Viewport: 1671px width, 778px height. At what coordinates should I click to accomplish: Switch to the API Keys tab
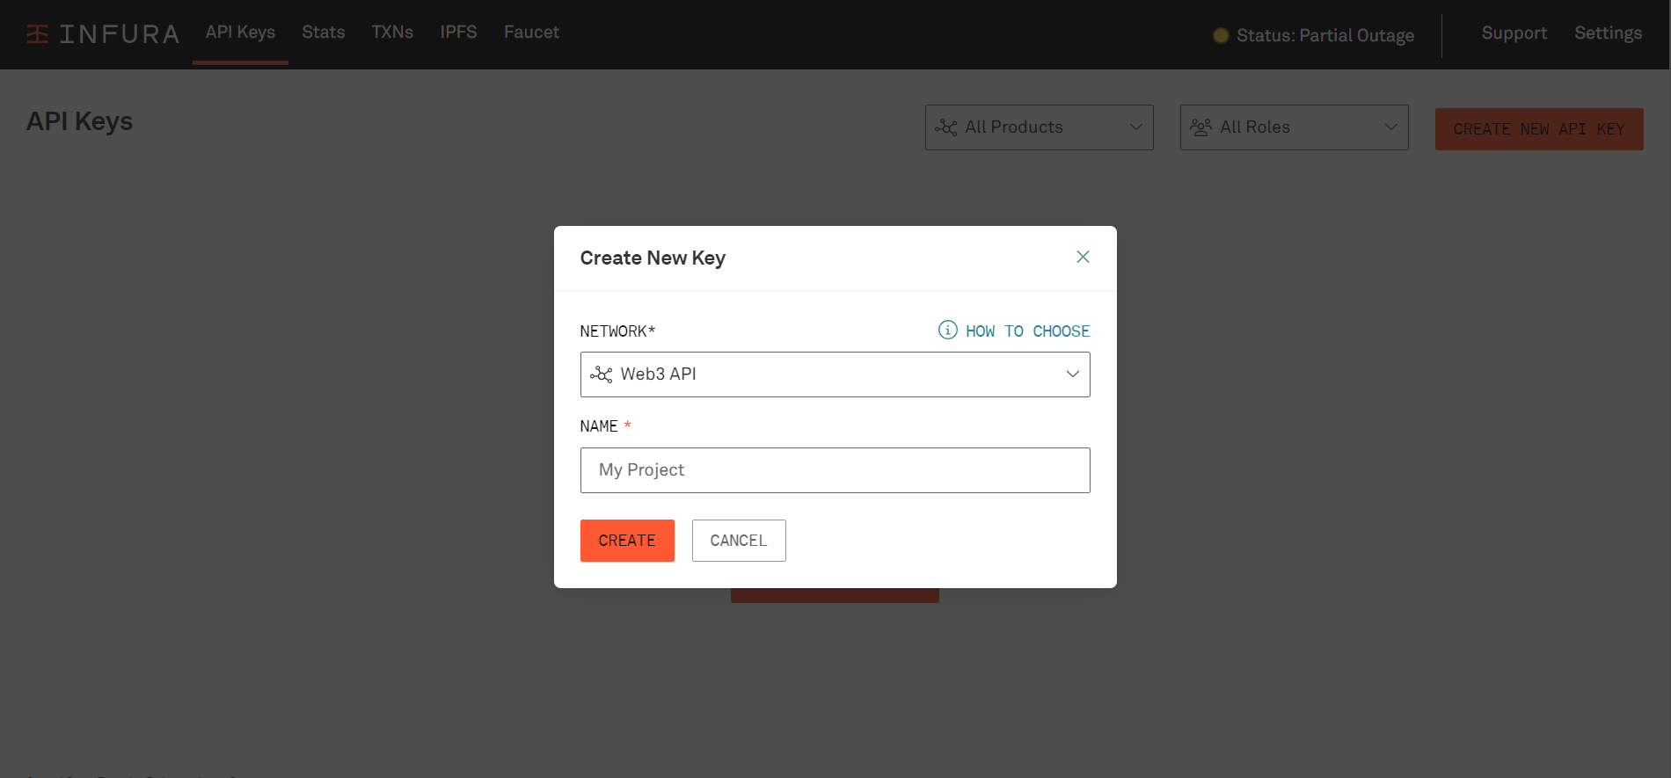(240, 33)
